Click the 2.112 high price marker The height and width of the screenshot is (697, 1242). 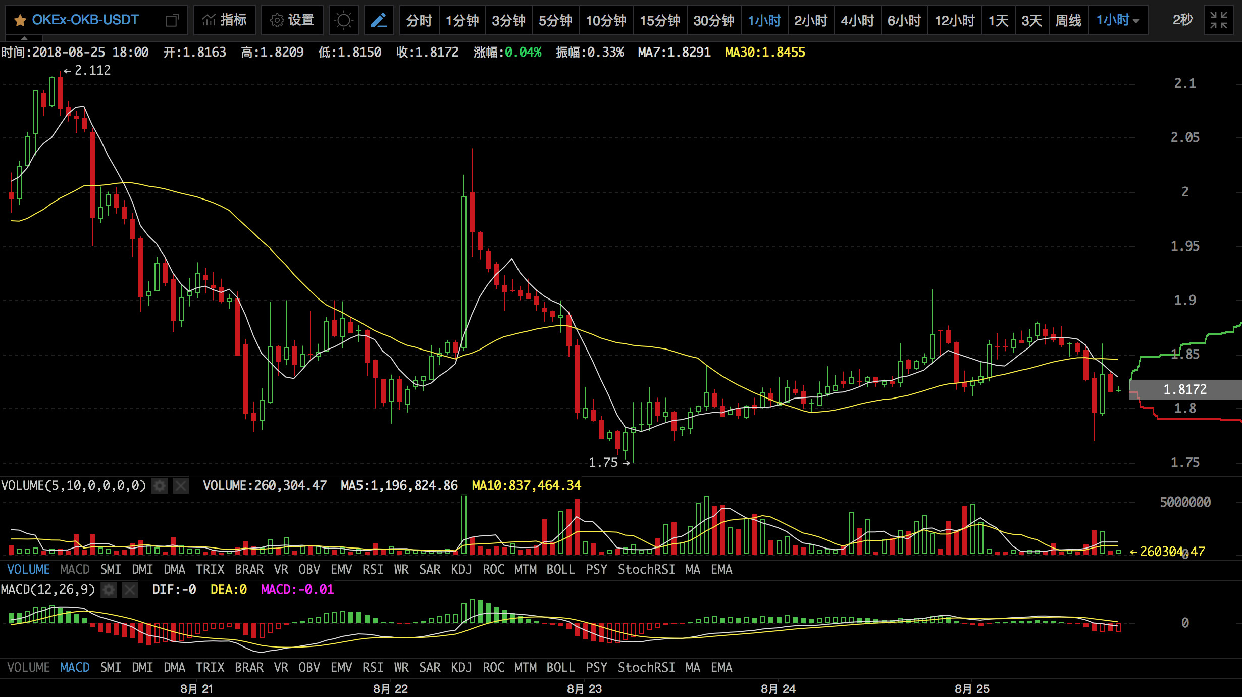coord(87,71)
